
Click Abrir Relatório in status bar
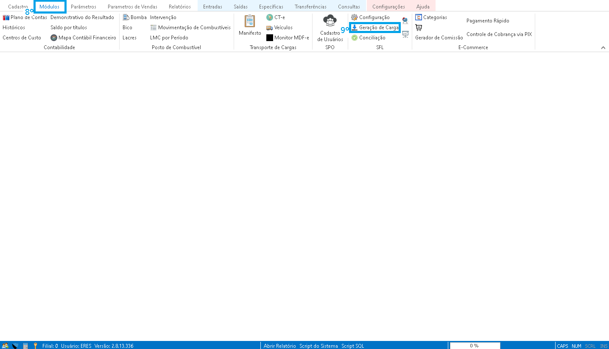pyautogui.click(x=280, y=346)
